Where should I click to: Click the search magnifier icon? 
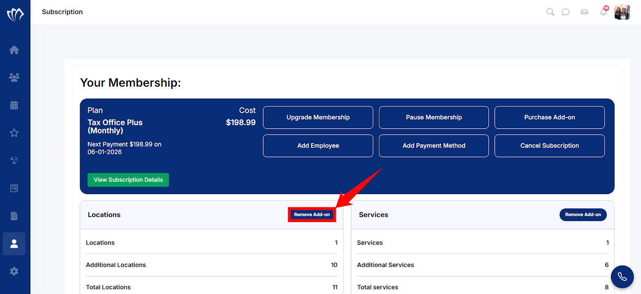pyautogui.click(x=550, y=12)
